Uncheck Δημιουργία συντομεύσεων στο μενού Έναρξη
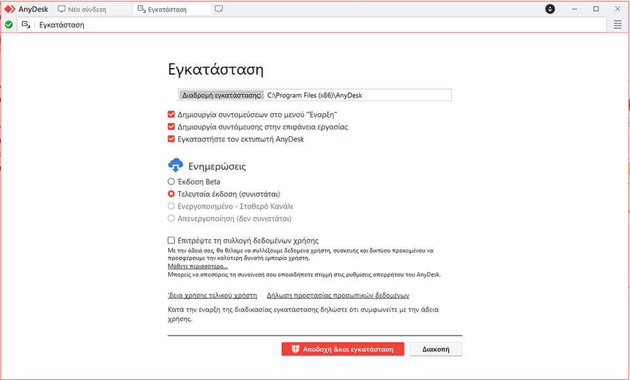 171,114
